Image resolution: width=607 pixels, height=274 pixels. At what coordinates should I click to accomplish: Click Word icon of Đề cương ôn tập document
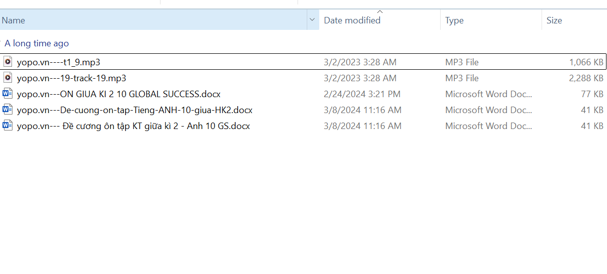coord(7,126)
